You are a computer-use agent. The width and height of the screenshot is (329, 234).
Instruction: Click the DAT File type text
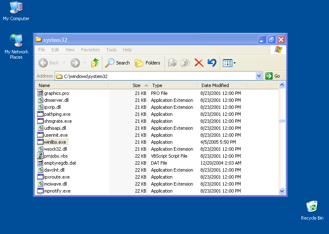(x=159, y=163)
